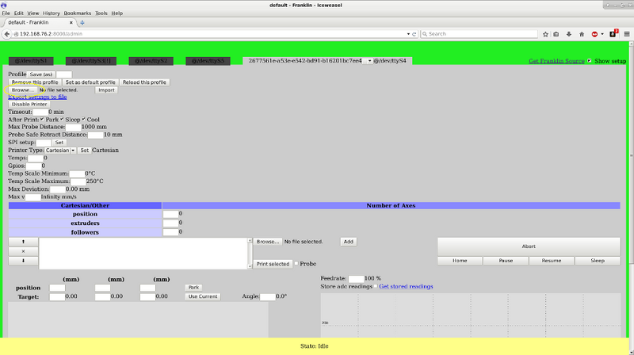634x355 pixels.
Task: Click Add next to queue Browse
Action: 349,242
